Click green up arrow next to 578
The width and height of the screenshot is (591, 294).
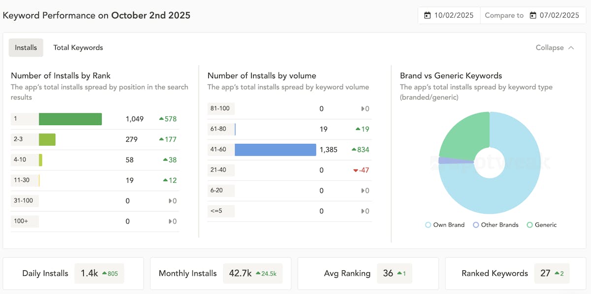tap(162, 119)
